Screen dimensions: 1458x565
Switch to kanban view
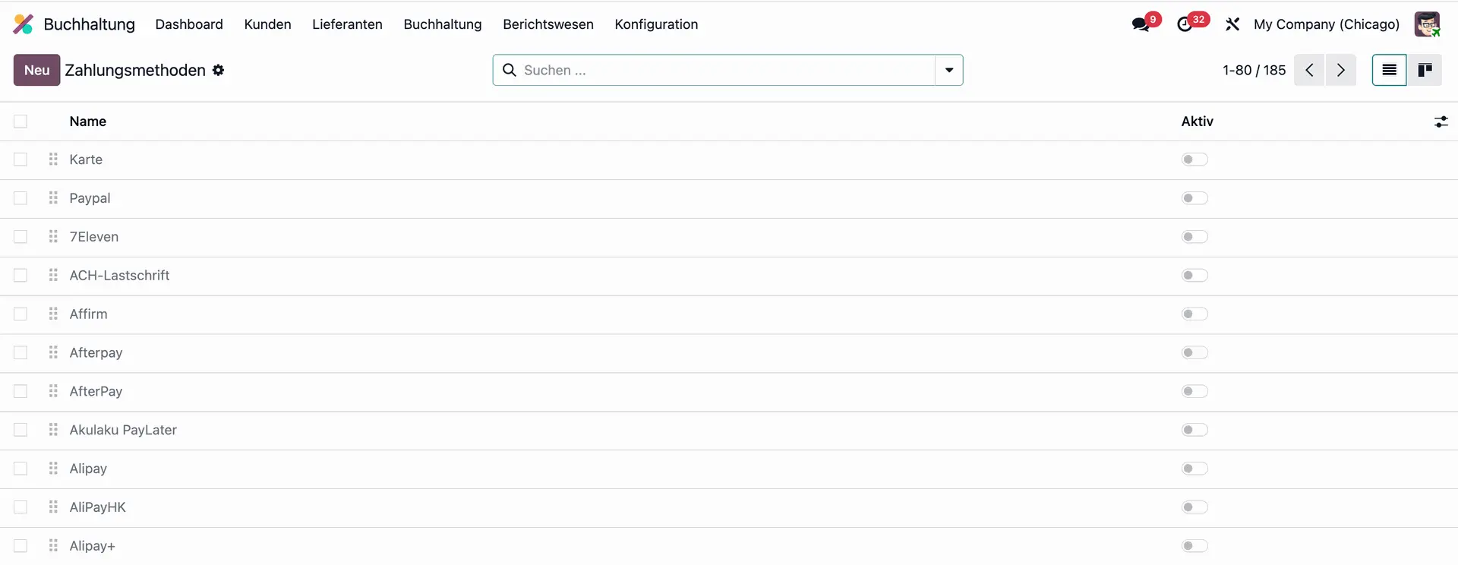(x=1425, y=70)
